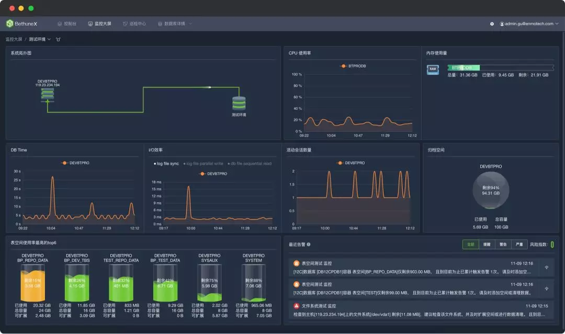Open settings via the gear icon
This screenshot has width=565, height=334.
click(x=492, y=24)
